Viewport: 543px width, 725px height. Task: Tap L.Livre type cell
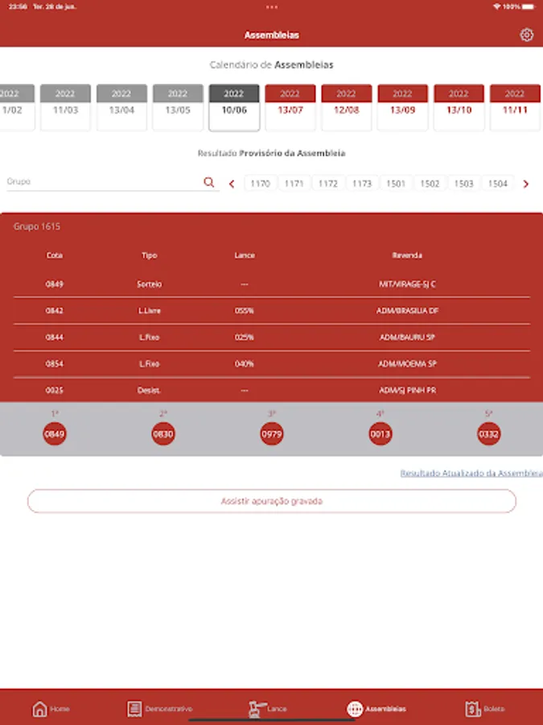tap(149, 311)
